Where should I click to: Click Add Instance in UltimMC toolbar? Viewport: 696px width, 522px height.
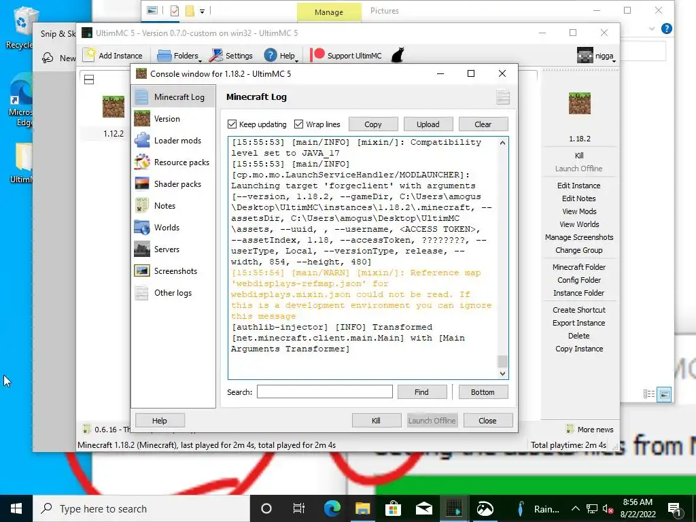(x=113, y=56)
